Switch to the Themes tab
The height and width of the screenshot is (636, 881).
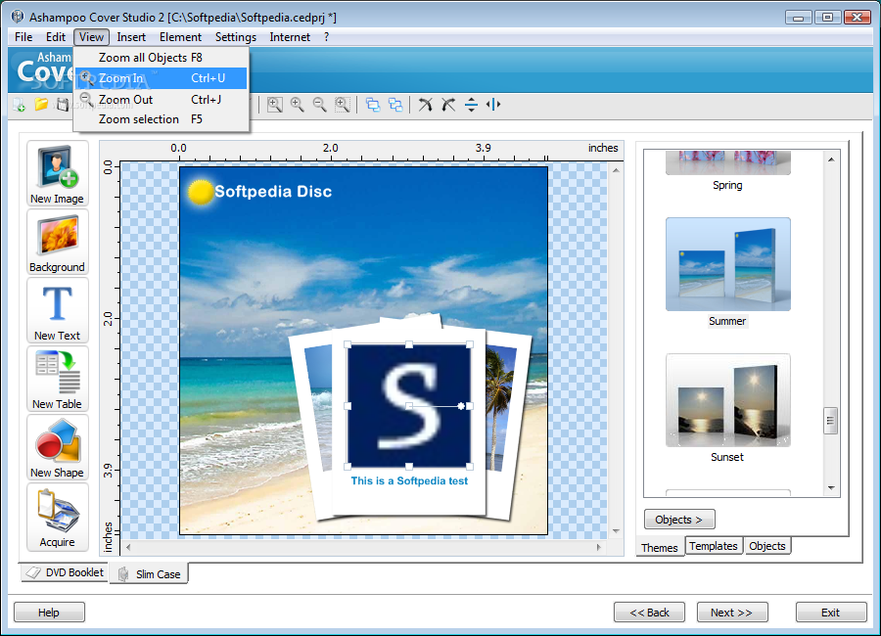pos(660,547)
